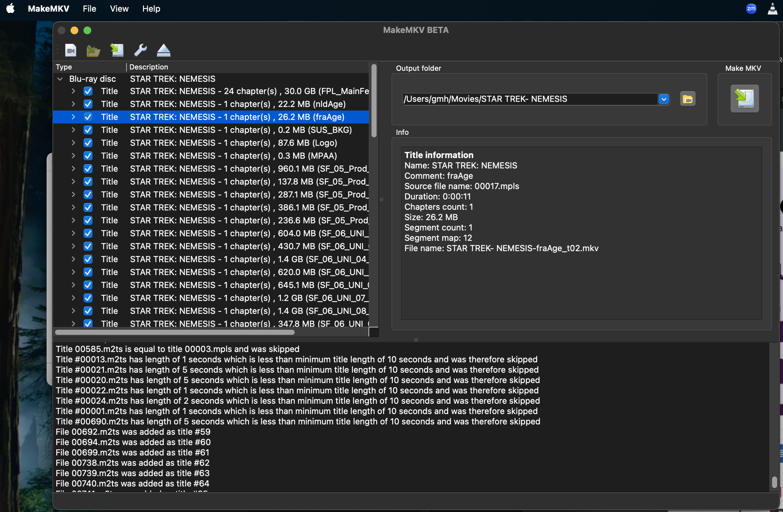Select the 645.1 MB title row

point(211,285)
